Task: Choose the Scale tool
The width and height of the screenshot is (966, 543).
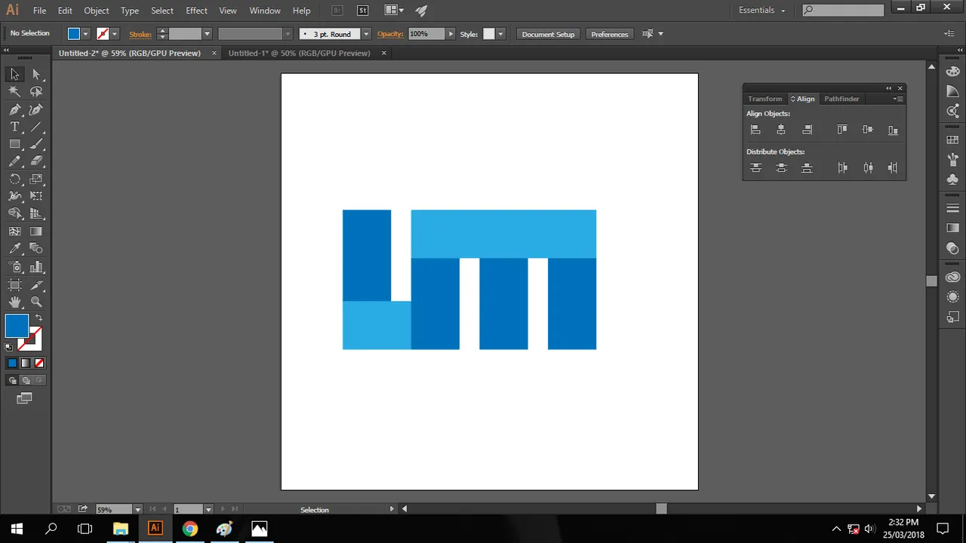Action: click(36, 179)
